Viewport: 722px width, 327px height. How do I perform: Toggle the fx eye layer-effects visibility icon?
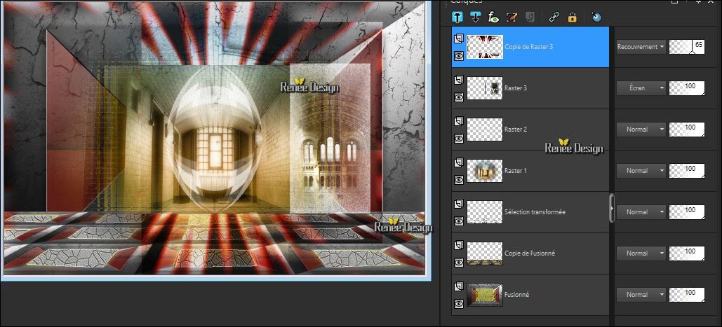[494, 18]
